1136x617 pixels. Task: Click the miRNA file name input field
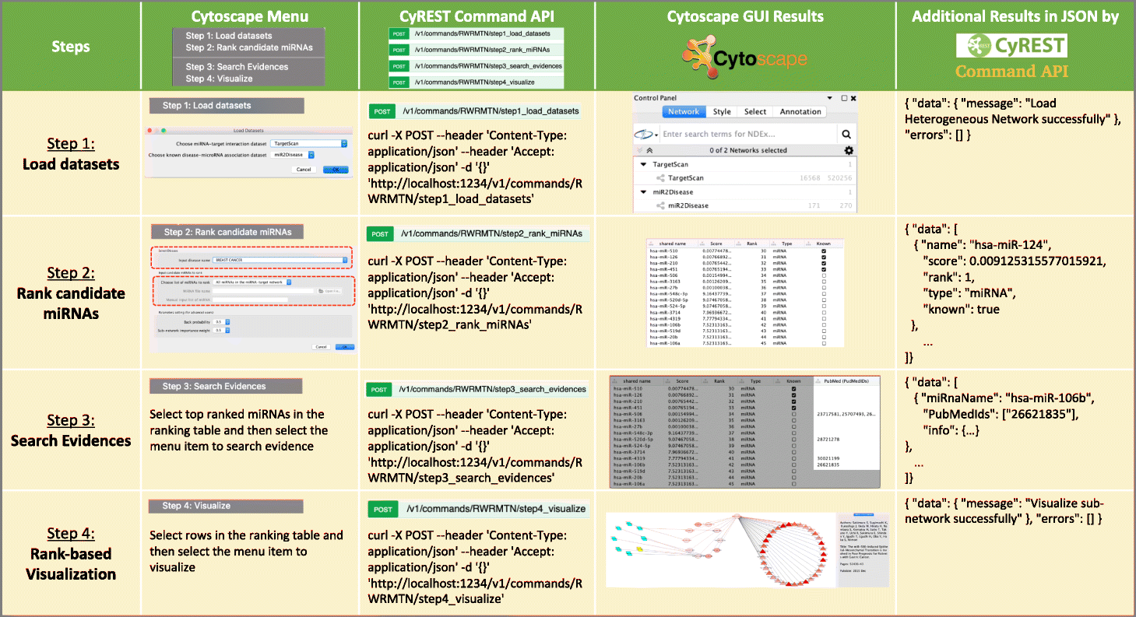click(263, 291)
